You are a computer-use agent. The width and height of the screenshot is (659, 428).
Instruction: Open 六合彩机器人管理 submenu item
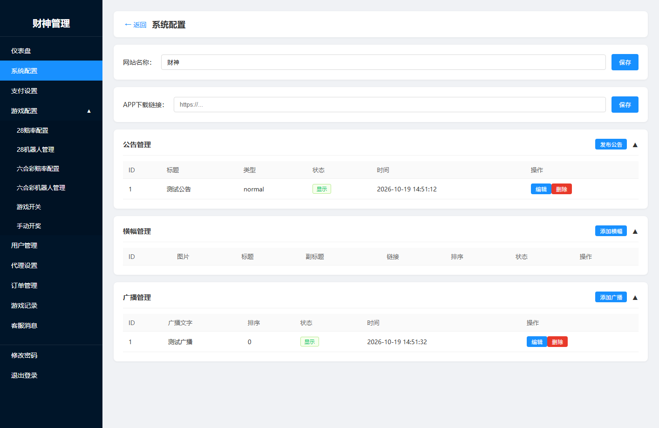[x=51, y=188]
